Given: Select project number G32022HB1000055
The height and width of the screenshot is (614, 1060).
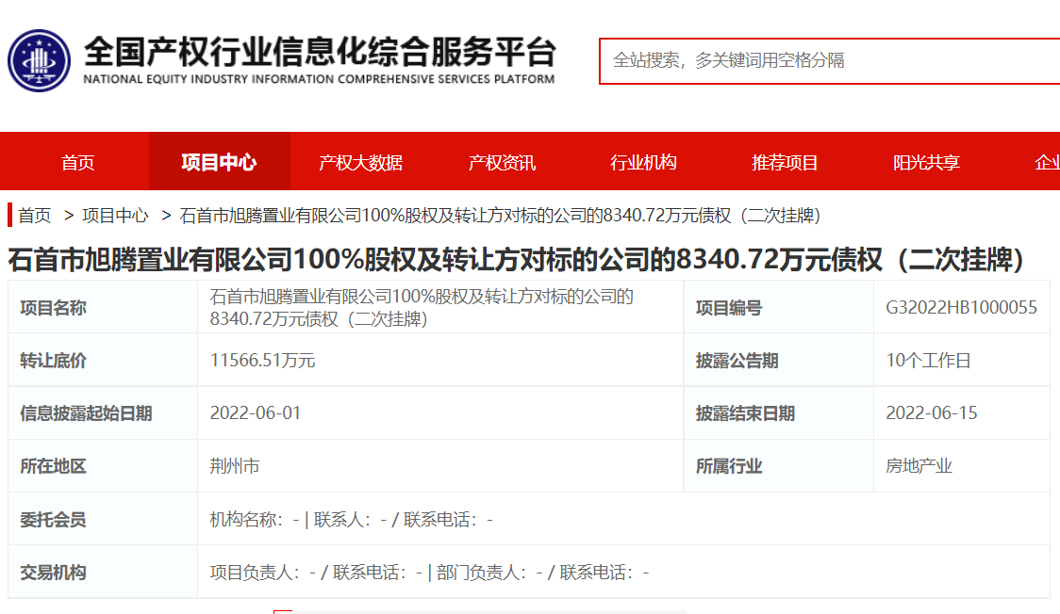Looking at the screenshot, I should [x=961, y=308].
